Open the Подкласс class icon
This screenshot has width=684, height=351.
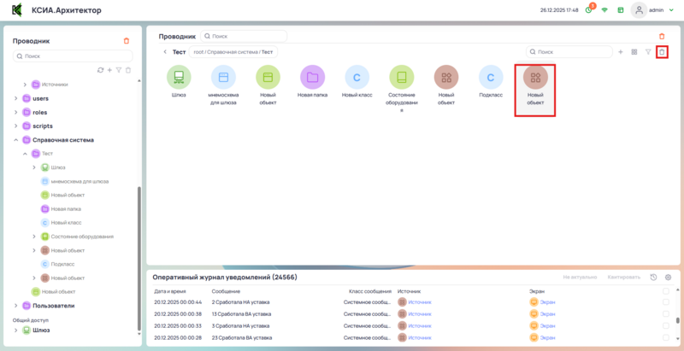(x=490, y=78)
